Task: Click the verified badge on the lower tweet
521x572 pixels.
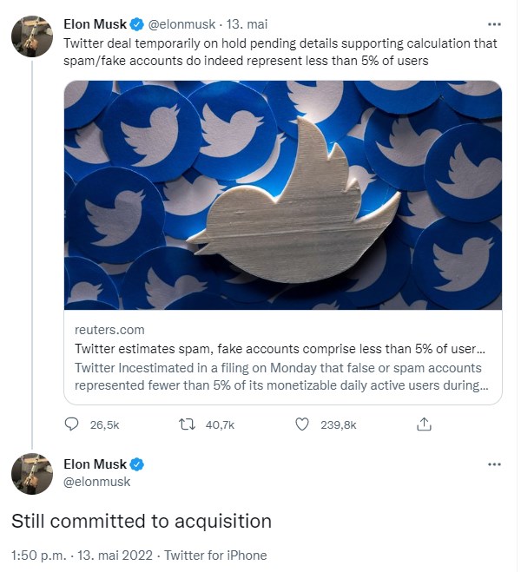Action: [136, 464]
